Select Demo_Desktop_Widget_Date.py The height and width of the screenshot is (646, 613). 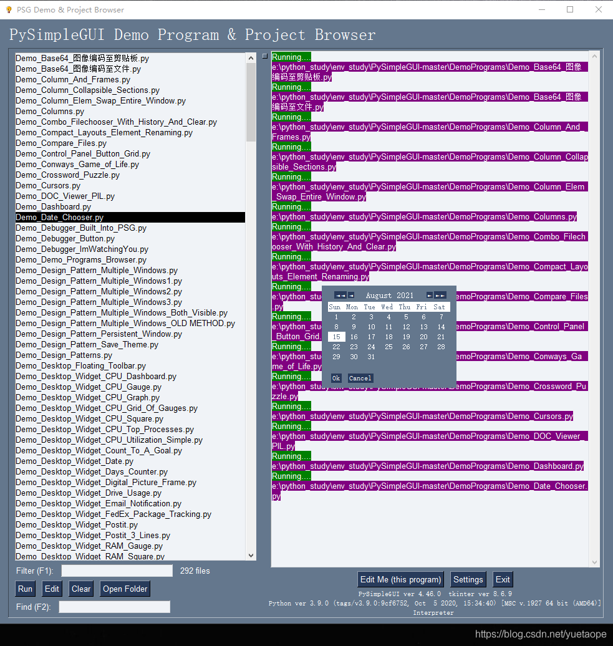[x=130, y=461]
